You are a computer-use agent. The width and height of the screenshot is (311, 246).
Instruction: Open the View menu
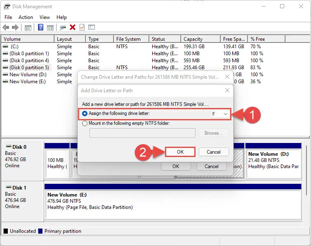click(x=45, y=17)
